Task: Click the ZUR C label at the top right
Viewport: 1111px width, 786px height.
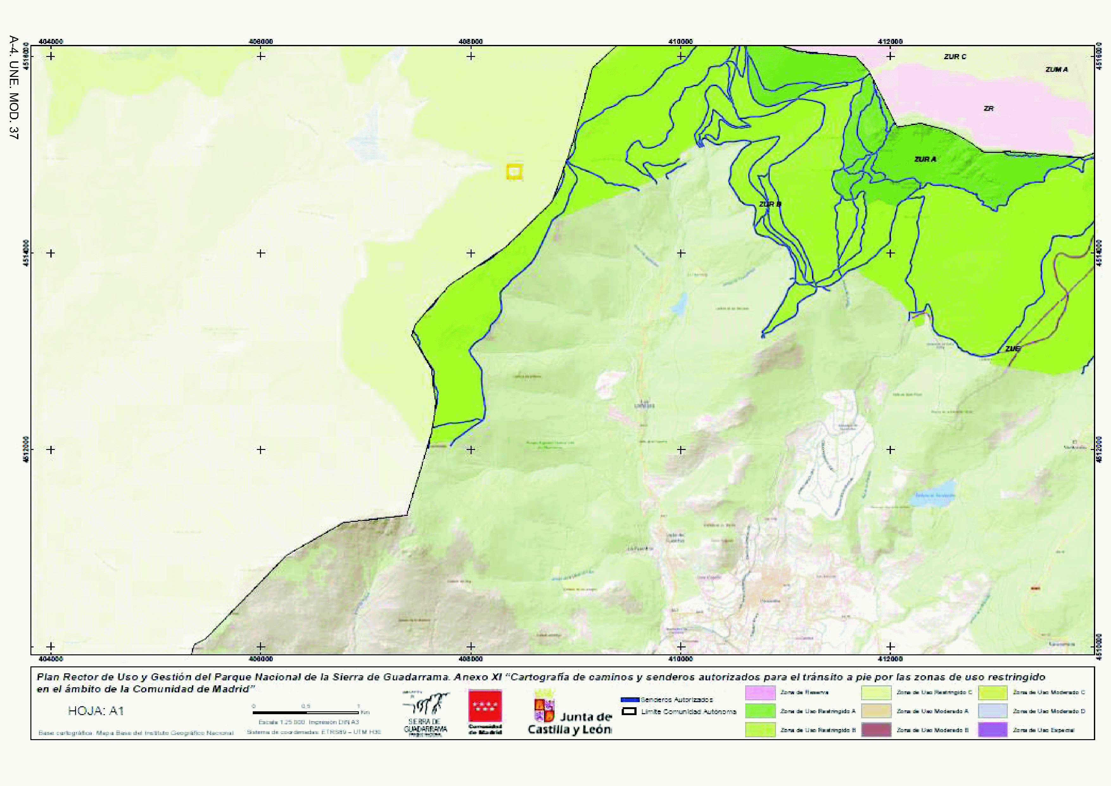Action: point(955,57)
